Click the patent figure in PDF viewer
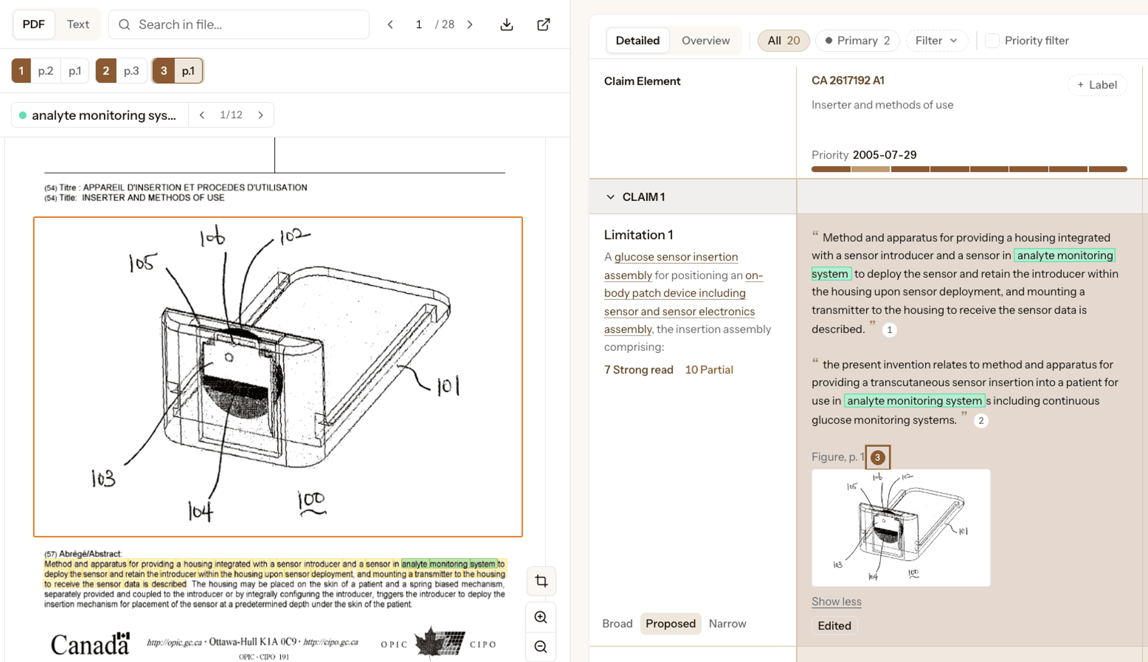Viewport: 1148px width, 662px height. point(278,377)
